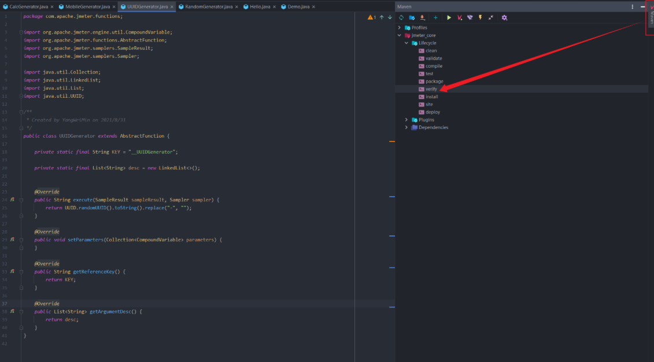654x362 pixels.
Task: Select the compile lifecycle goal
Action: [434, 66]
